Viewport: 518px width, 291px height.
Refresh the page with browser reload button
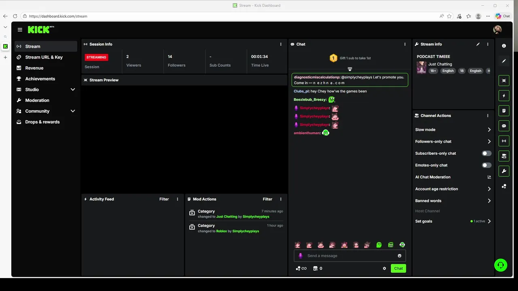[x=15, y=16]
